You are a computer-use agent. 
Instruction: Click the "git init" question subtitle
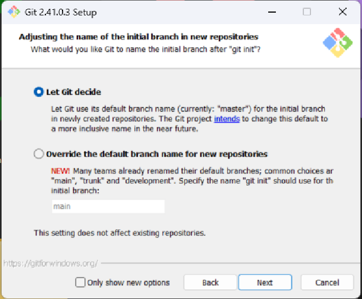(146, 49)
